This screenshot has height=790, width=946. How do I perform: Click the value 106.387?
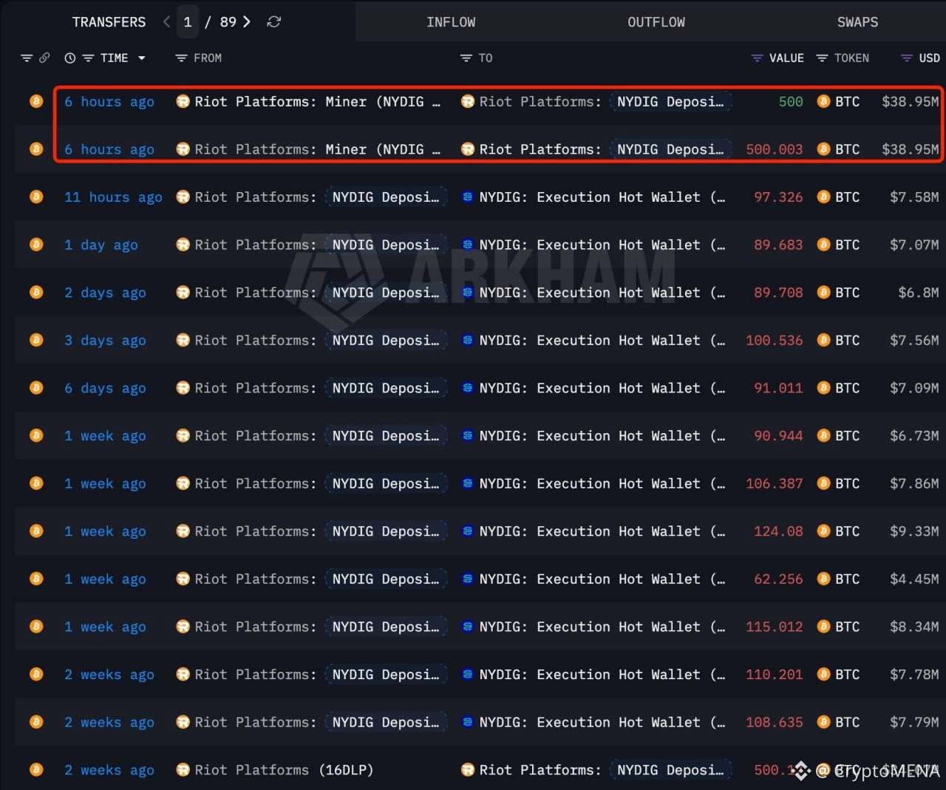tap(774, 483)
